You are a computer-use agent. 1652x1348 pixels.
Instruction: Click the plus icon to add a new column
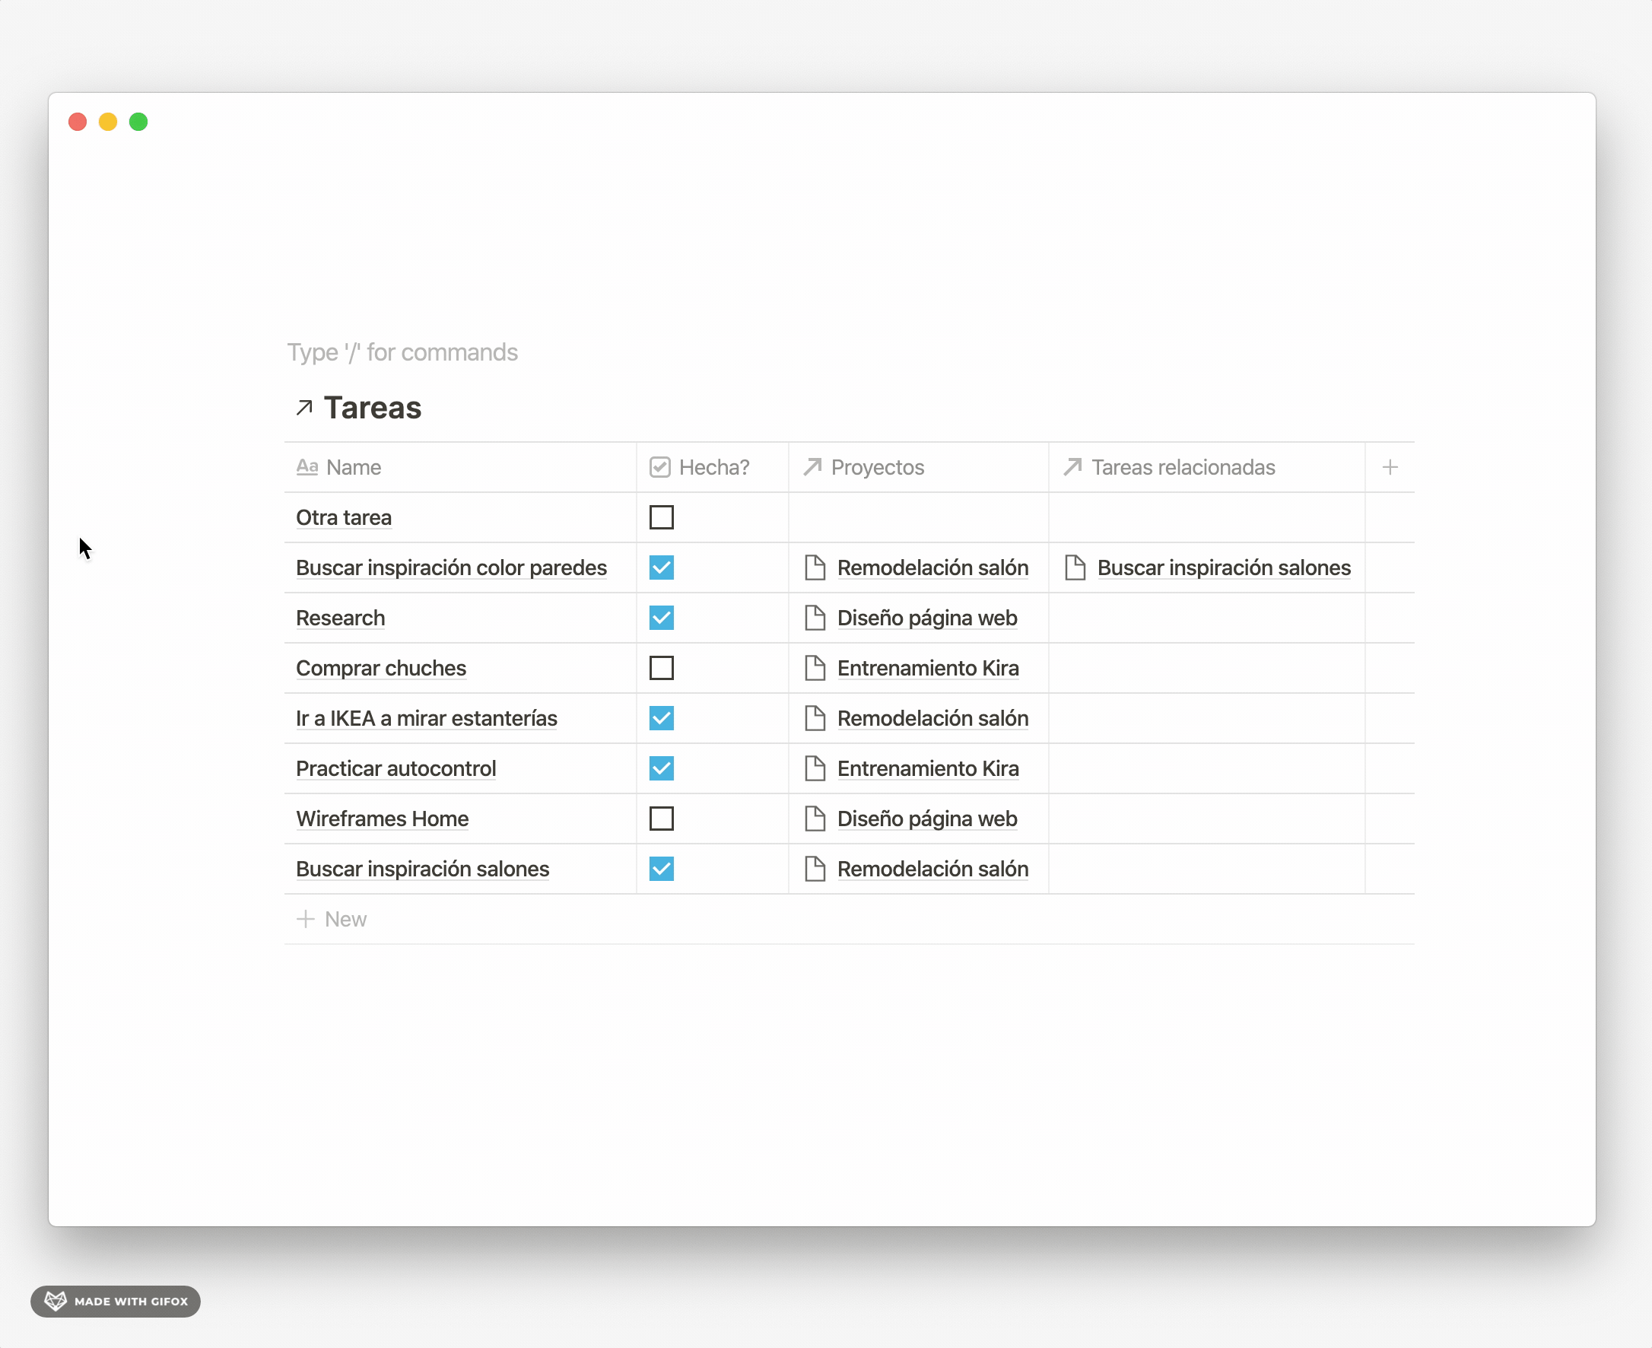pos(1390,466)
